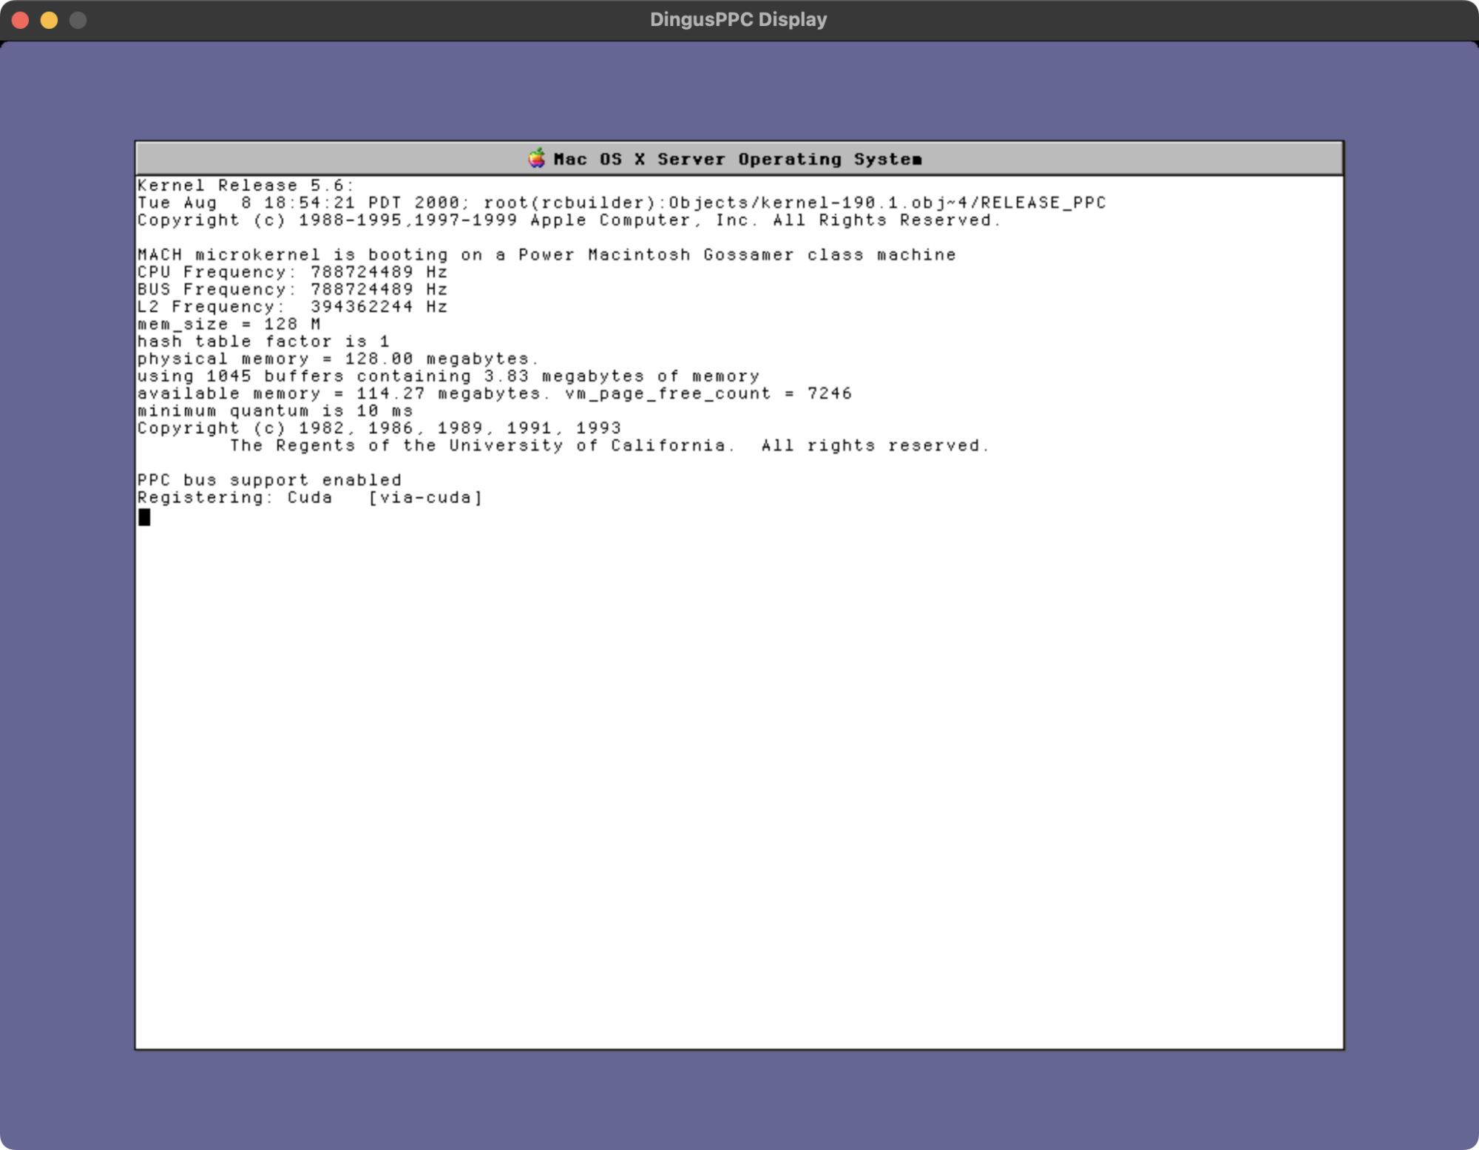Viewport: 1479px width, 1150px height.
Task: Click the gray disabled zoom button
Action: (78, 20)
